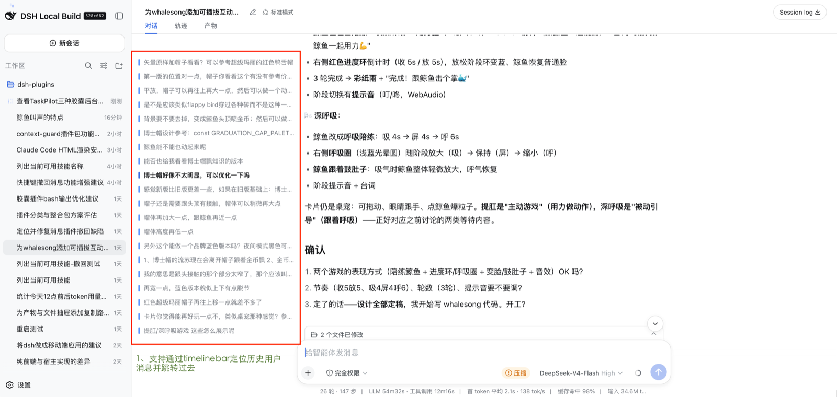The width and height of the screenshot is (837, 397).
Task: Select active session 为whalesong添加可插拔互动
Action: (x=64, y=248)
